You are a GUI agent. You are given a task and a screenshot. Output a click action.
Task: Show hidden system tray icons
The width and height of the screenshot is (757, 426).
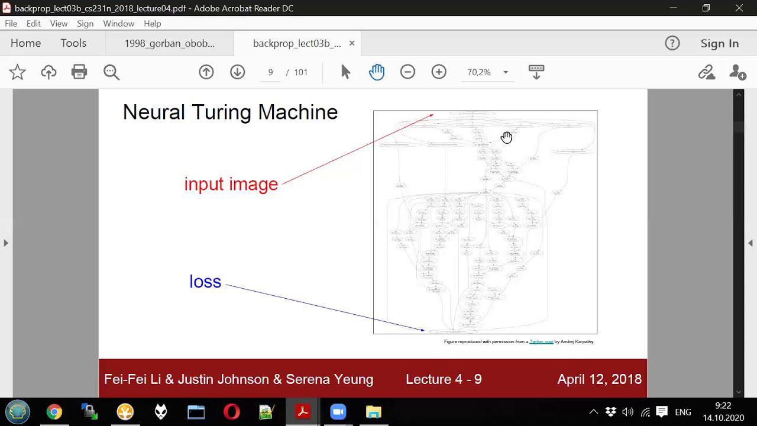tap(594, 412)
